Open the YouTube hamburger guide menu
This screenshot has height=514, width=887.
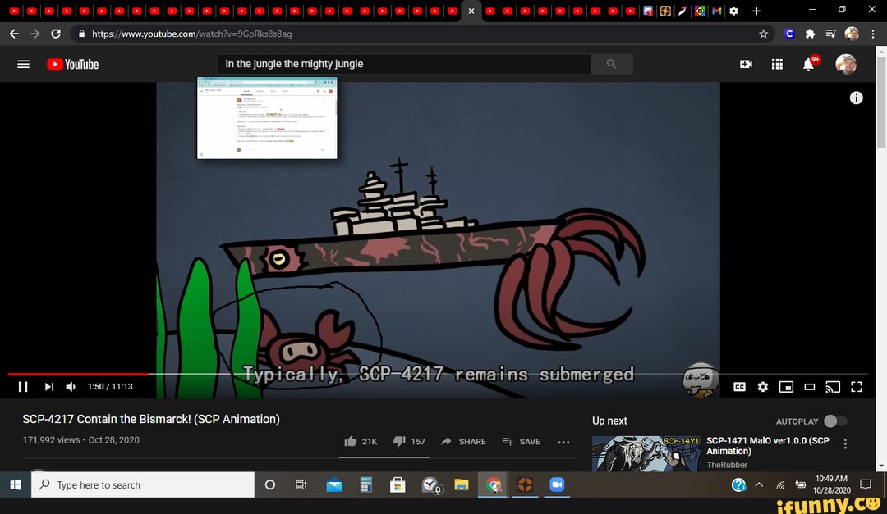coord(23,64)
